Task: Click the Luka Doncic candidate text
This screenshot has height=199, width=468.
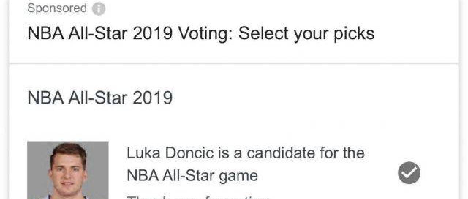Action: (x=245, y=164)
